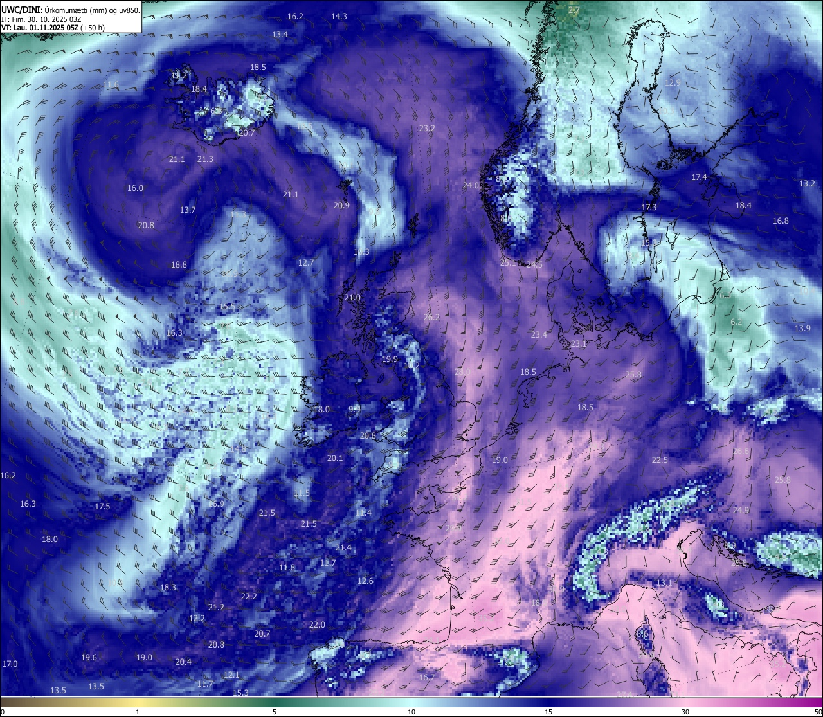Click the map value 21.2
823x717 pixels.
coord(216,607)
